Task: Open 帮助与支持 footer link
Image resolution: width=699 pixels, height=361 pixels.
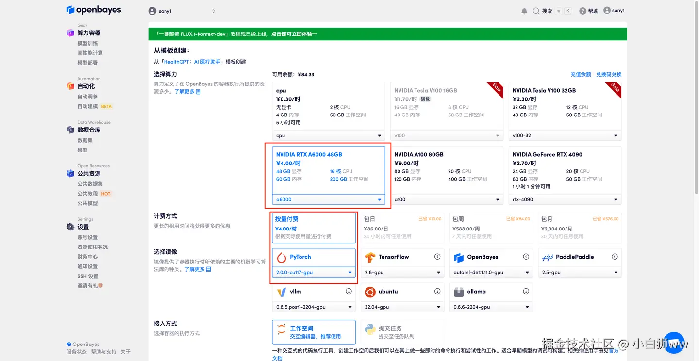Action: 103,352
